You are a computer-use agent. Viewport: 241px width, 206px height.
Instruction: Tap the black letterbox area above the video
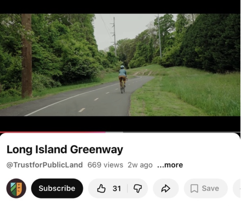click(120, 7)
